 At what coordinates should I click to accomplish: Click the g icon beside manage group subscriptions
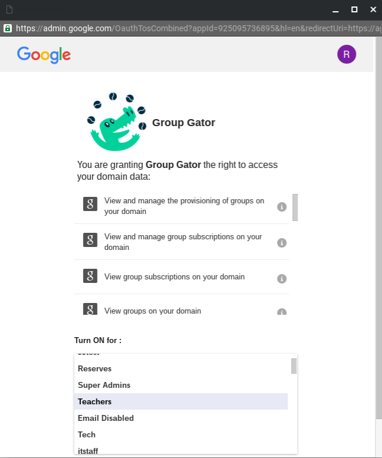coord(90,239)
